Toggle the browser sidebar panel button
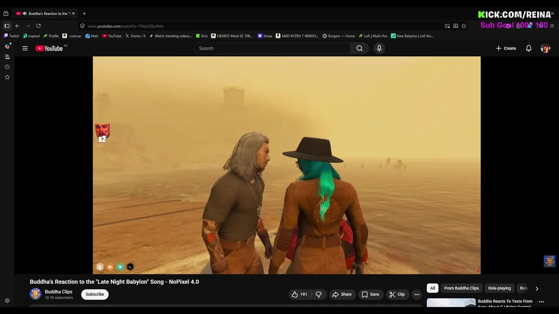Screen dimensions: 559x314 7,26
